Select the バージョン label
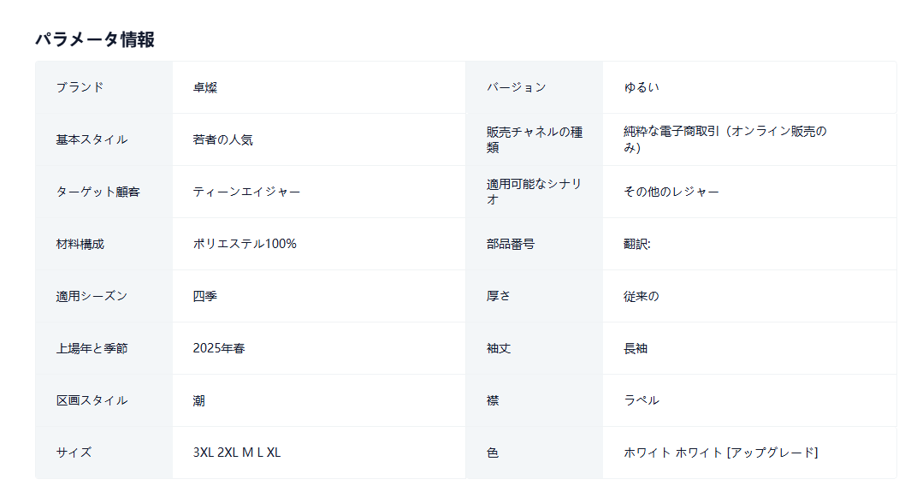 pyautogui.click(x=516, y=87)
